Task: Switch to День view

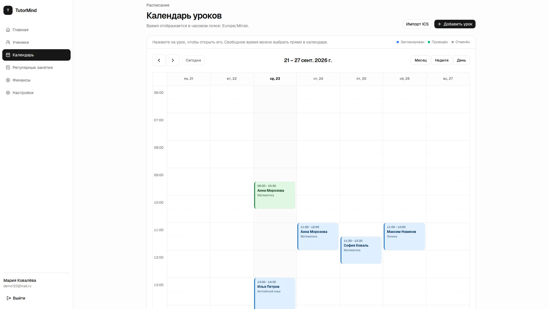Action: click(461, 60)
